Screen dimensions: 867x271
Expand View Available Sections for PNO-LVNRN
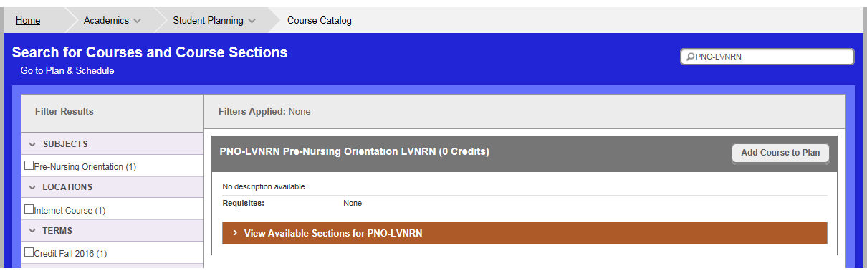(x=524, y=233)
